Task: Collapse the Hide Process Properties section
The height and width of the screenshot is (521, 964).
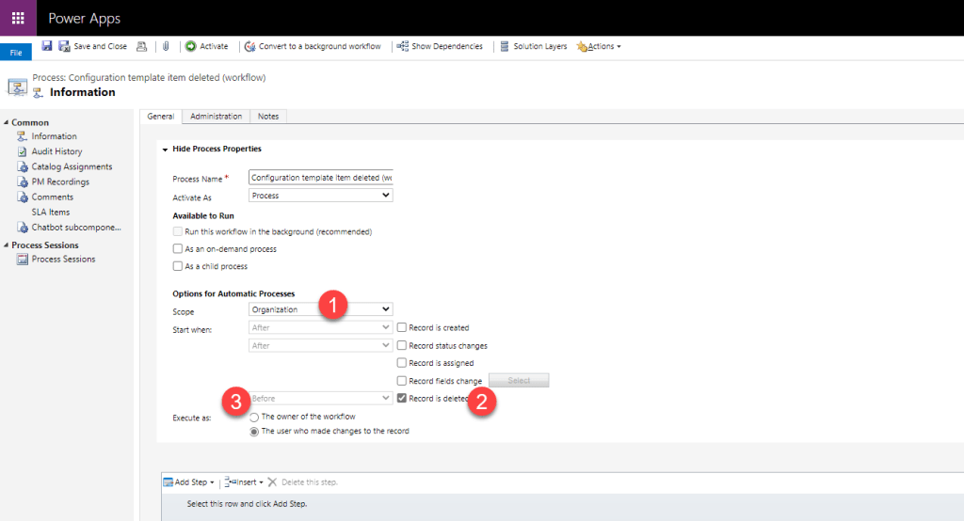Action: point(166,150)
